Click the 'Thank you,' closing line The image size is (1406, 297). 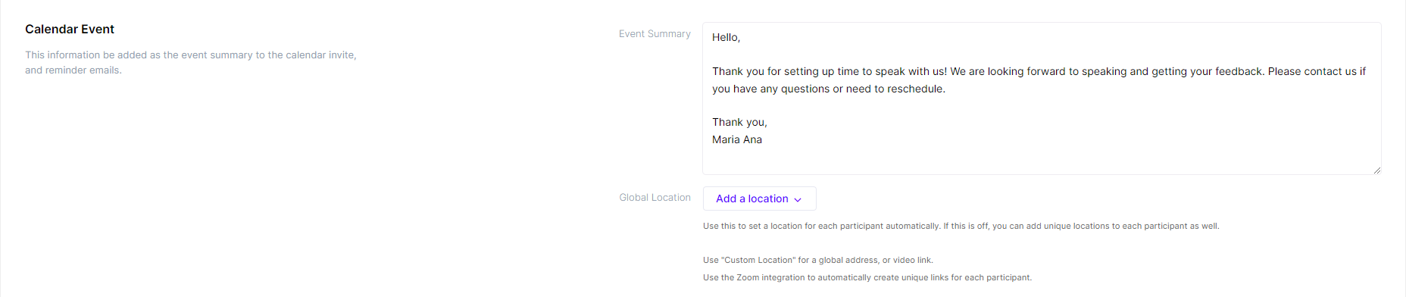click(x=739, y=122)
